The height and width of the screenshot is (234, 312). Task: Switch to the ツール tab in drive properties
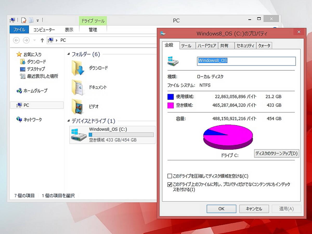187,45
